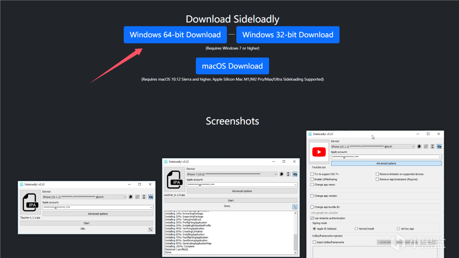Tick the Change app bundle ID checkbox
The width and height of the screenshot is (459, 258).
[312, 207]
